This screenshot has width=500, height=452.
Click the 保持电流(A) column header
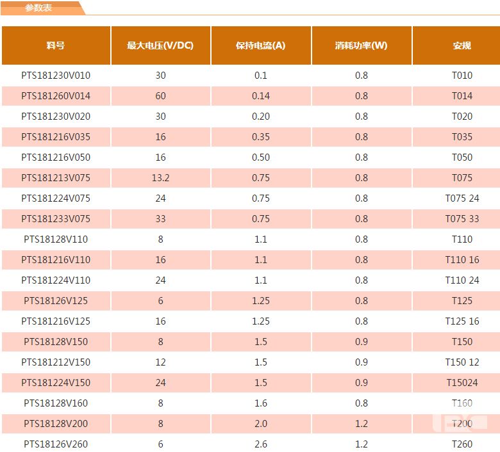(x=260, y=45)
